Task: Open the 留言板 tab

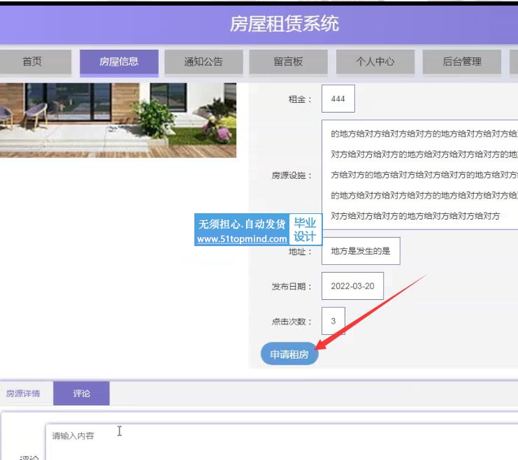Action: tap(288, 62)
